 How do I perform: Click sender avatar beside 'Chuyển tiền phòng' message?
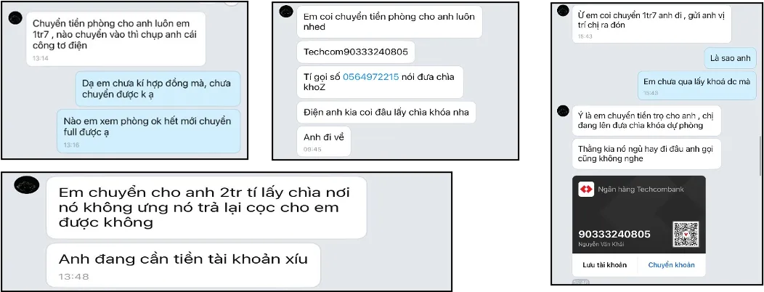(x=15, y=18)
